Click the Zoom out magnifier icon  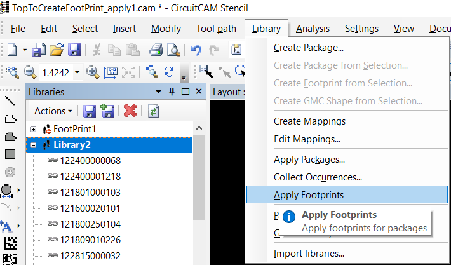(29, 72)
